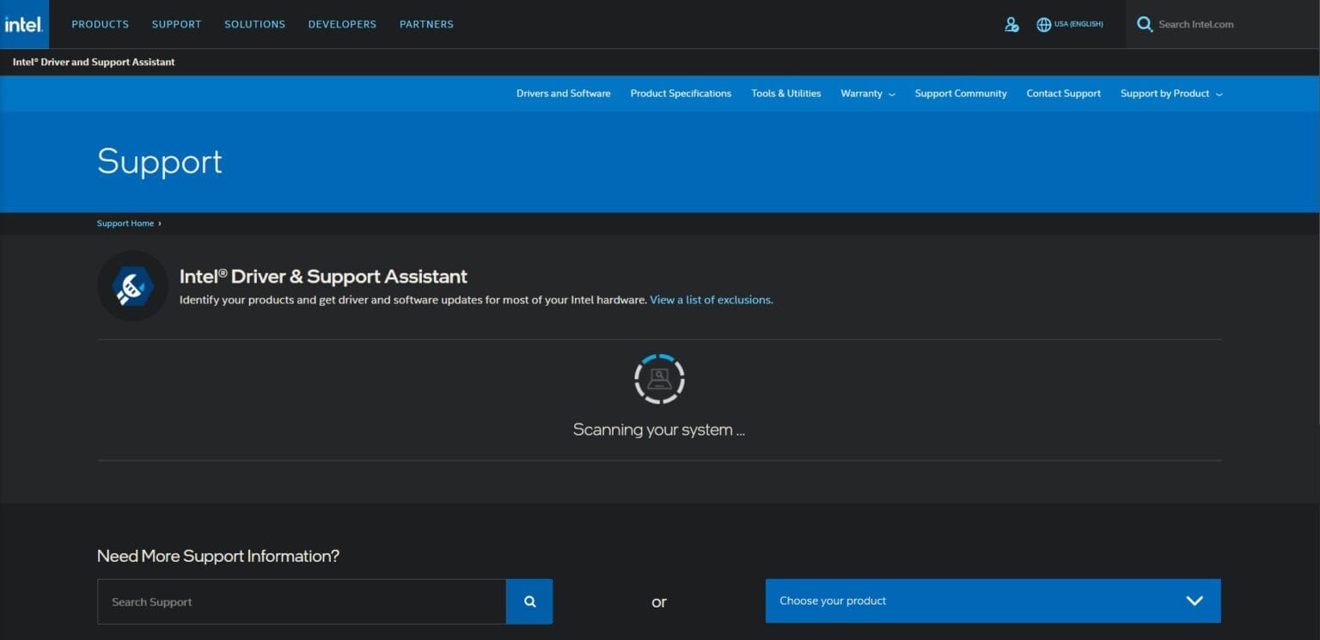This screenshot has width=1320, height=640.
Task: Click the magnifier button next to Search Support
Action: pos(529,601)
